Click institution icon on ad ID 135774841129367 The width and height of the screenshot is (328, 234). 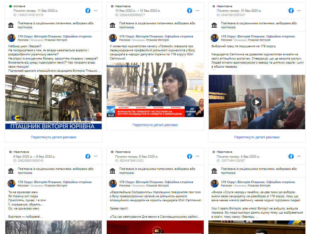pyautogui.click(x=214, y=171)
